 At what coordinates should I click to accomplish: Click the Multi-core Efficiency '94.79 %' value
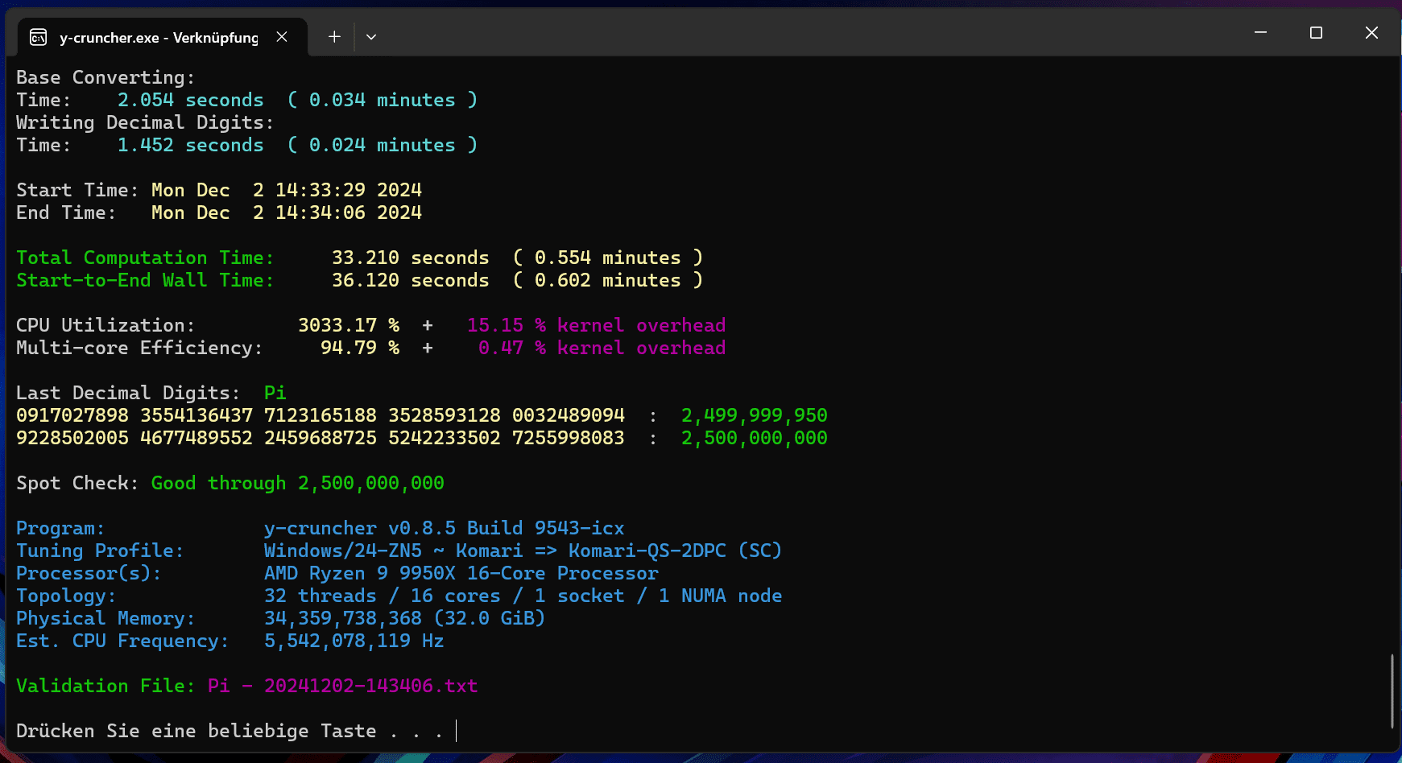pyautogui.click(x=360, y=348)
